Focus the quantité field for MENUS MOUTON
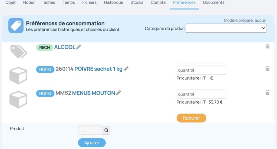The width and height of the screenshot is (277, 149). [x=201, y=94]
